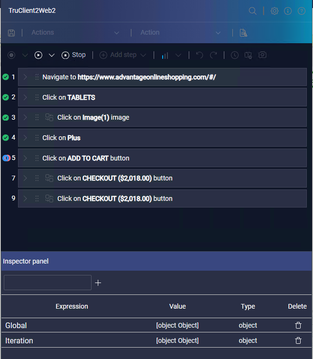Click the Stop button
This screenshot has height=359, width=313.
point(74,55)
